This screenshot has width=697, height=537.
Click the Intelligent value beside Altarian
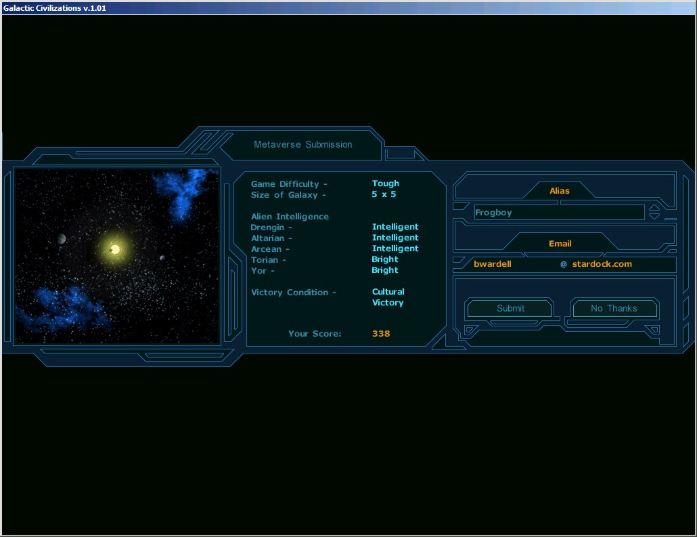[395, 238]
